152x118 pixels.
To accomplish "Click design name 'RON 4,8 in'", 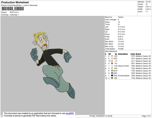I will (14, 12).
